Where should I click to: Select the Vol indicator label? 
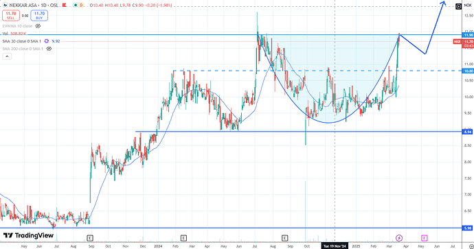(5, 34)
